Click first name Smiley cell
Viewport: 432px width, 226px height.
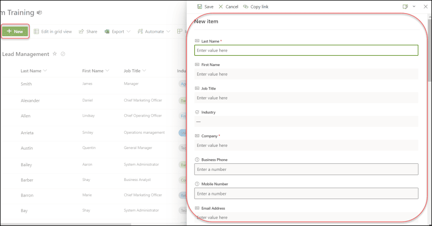point(88,133)
